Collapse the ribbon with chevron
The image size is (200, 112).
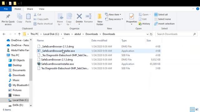coord(193,9)
